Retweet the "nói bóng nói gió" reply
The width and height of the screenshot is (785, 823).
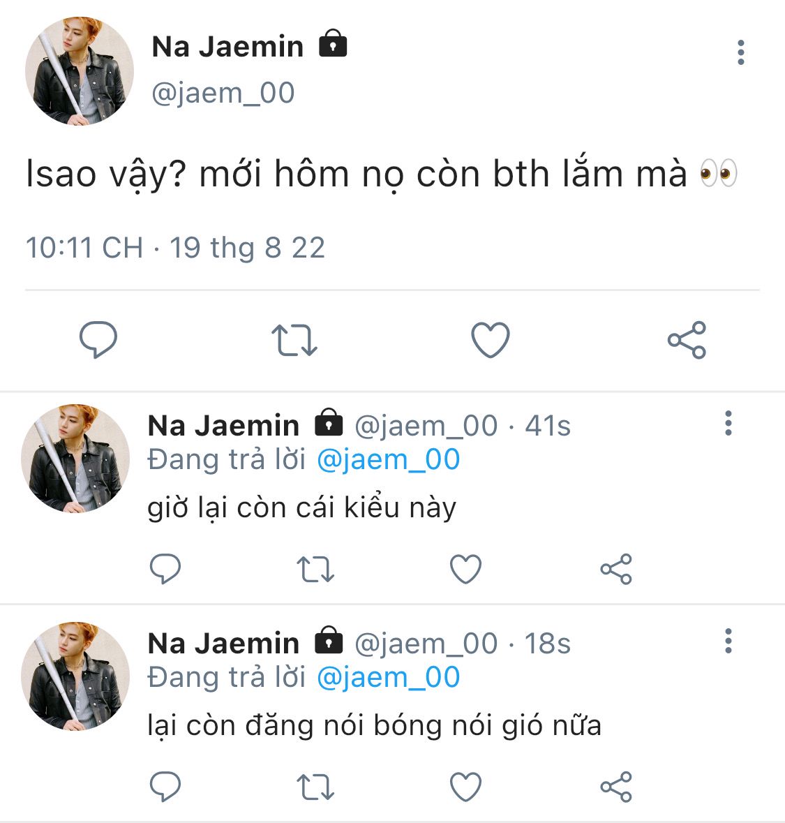tap(315, 787)
